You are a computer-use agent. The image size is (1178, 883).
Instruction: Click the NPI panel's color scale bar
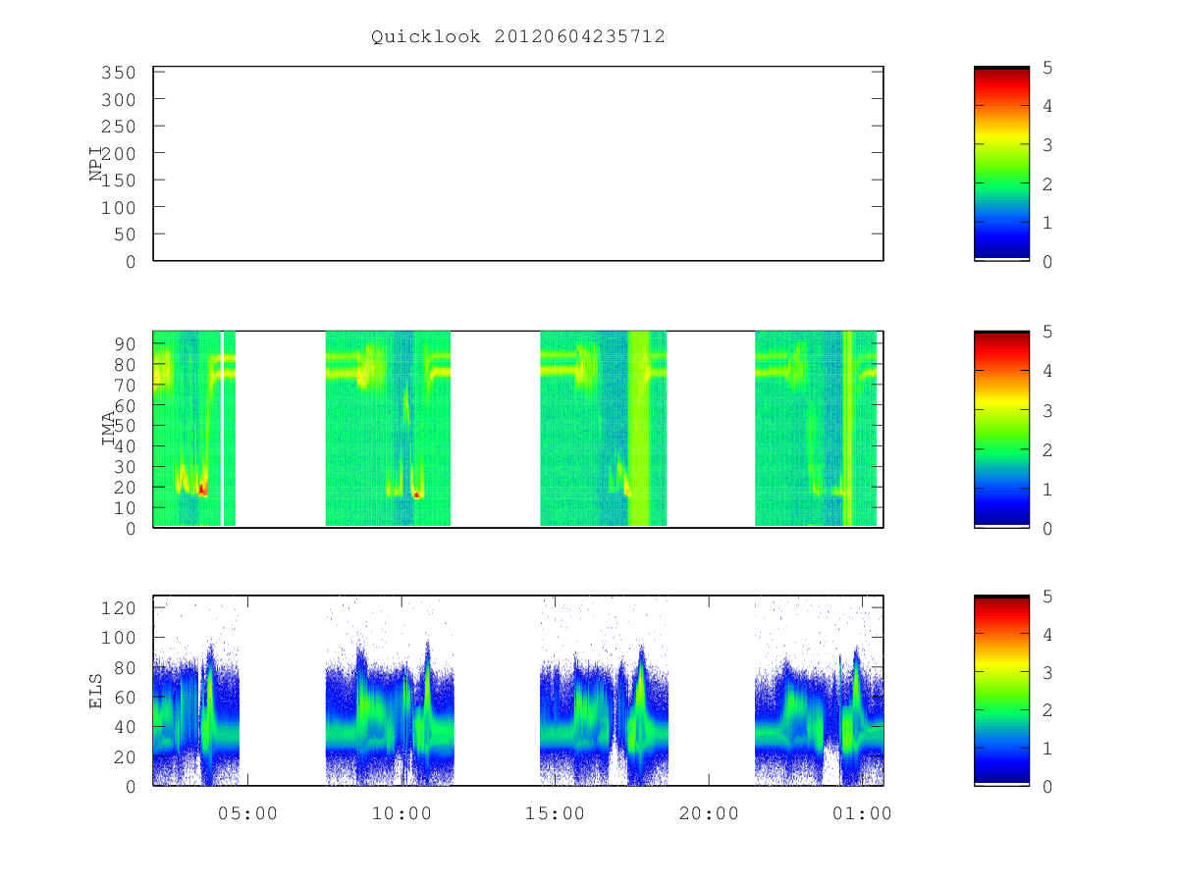[1001, 164]
